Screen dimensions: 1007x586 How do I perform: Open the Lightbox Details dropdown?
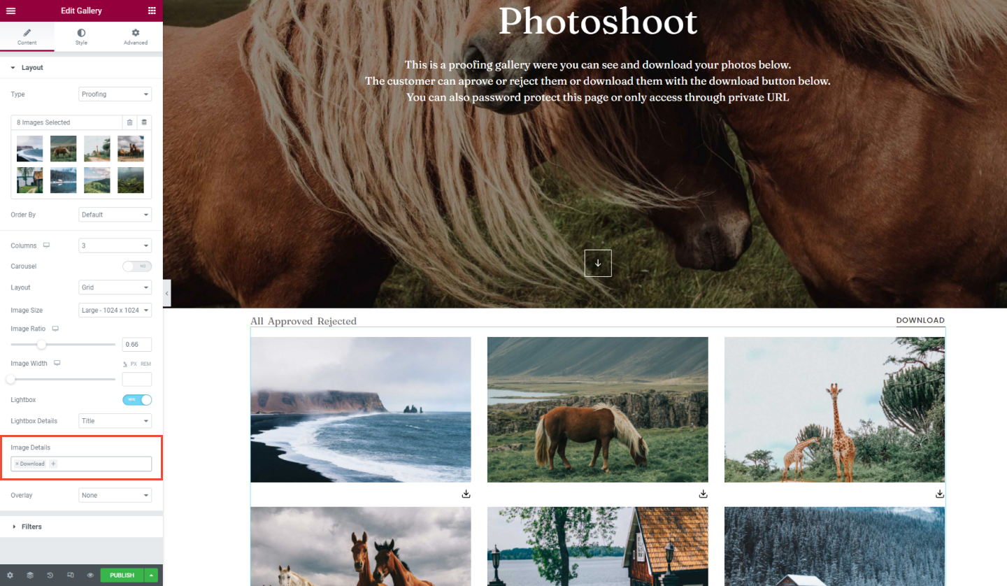115,421
